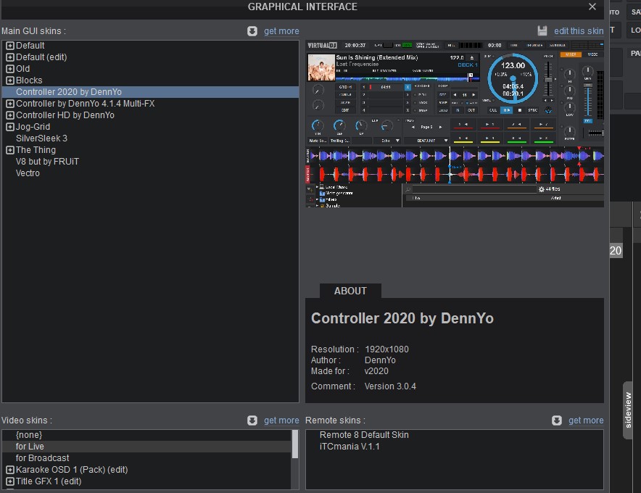
Task: Expand the Old skin entry
Action: tap(10, 69)
